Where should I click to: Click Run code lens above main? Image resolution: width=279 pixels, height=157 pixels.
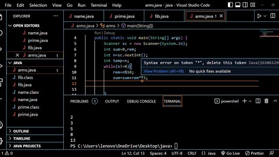(98, 33)
